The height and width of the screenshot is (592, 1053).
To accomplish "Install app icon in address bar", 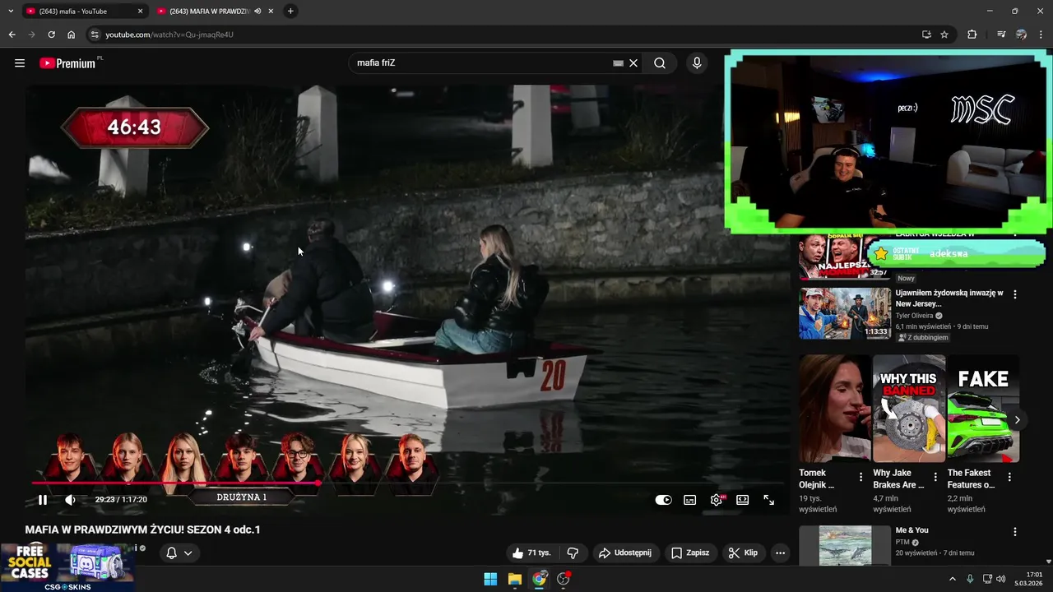I will [x=926, y=35].
